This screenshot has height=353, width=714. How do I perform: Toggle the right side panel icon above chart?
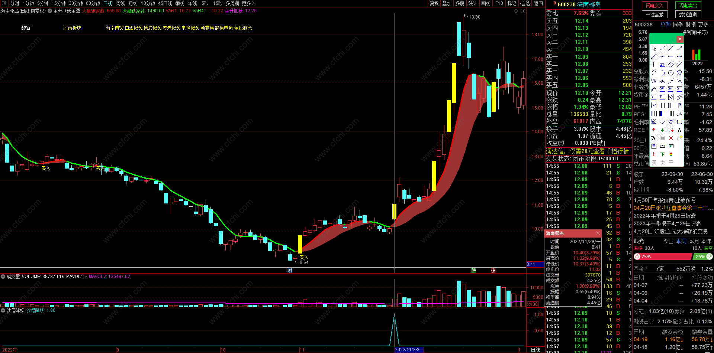point(523,11)
